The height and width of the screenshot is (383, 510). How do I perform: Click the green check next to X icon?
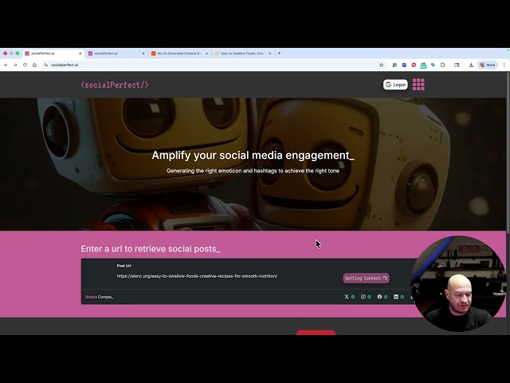353,297
